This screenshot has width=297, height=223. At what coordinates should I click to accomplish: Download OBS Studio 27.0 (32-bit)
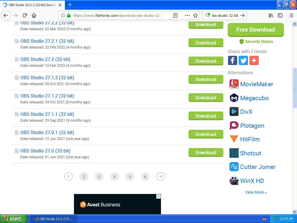[206, 152]
